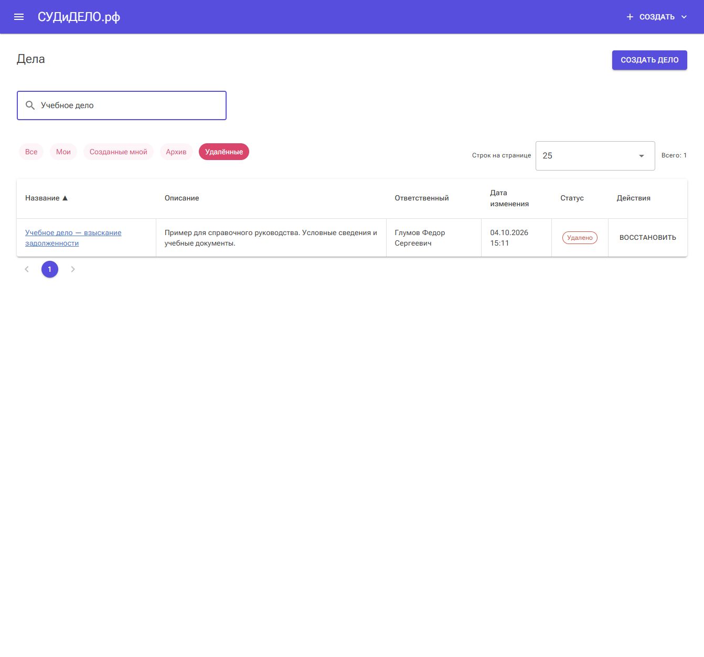Select the Все filter chip
The height and width of the screenshot is (657, 704).
pos(31,152)
